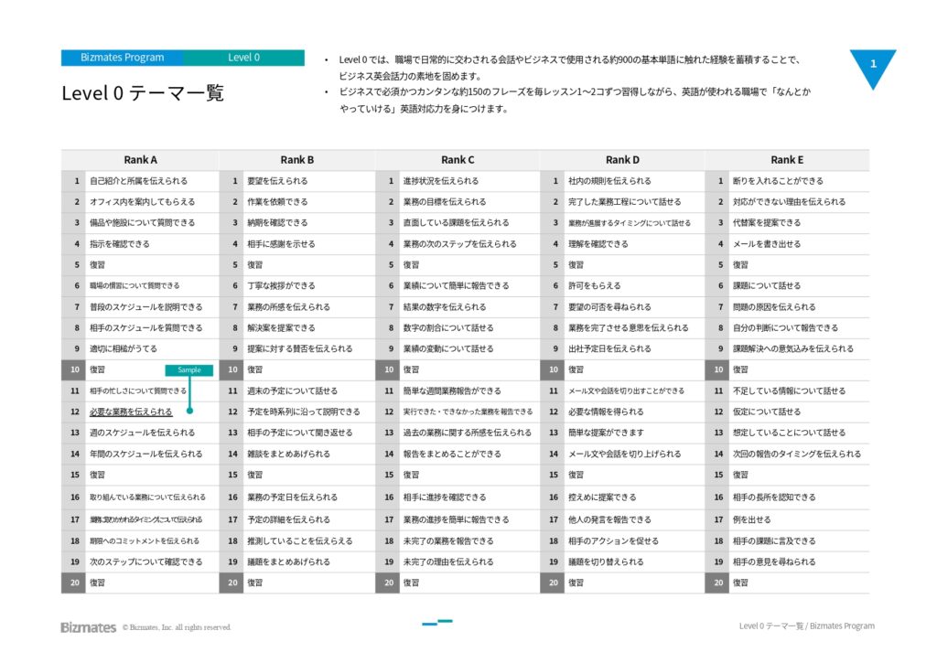Select the Level 0 teal label
937x663 pixels.
[x=243, y=58]
